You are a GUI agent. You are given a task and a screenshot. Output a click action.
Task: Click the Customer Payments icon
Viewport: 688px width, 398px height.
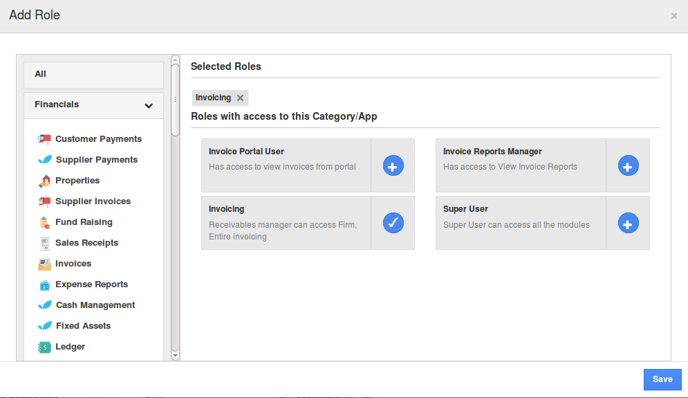(x=44, y=139)
